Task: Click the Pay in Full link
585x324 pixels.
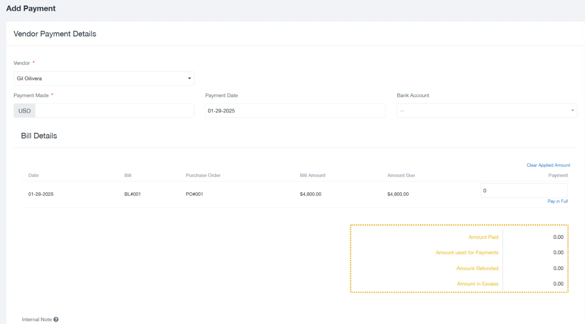Action: click(557, 201)
